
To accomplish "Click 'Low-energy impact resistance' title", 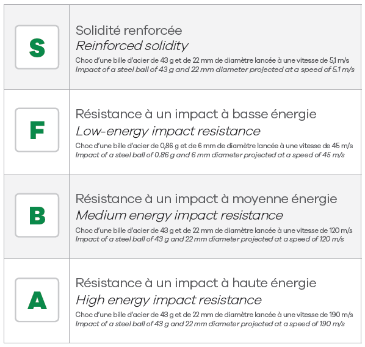I will (168, 131).
